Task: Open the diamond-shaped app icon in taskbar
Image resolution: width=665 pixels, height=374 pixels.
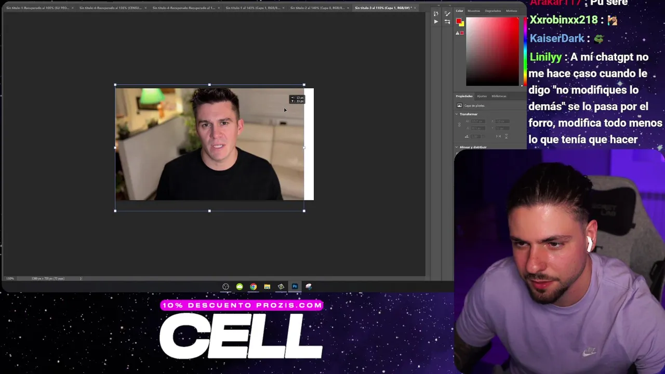Action: [x=281, y=287]
